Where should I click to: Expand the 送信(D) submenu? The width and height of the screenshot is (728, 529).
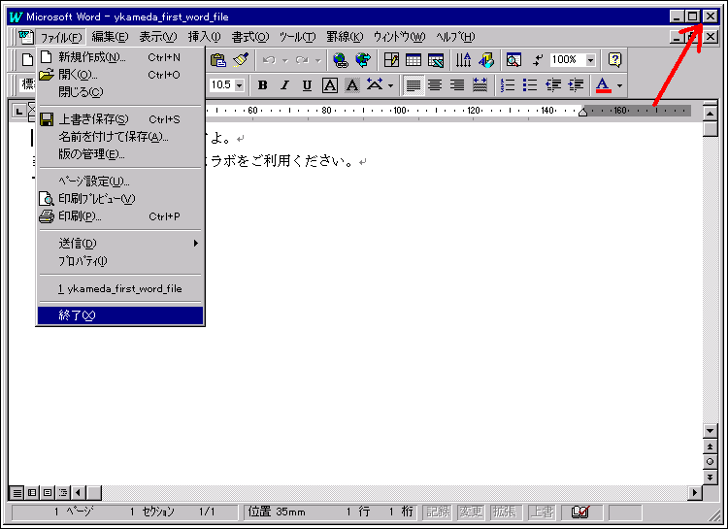120,244
